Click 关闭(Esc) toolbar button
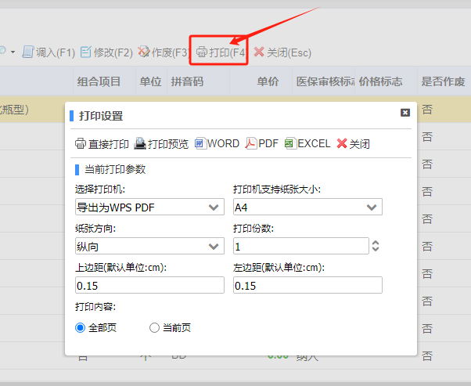471x386 pixels. (x=282, y=52)
